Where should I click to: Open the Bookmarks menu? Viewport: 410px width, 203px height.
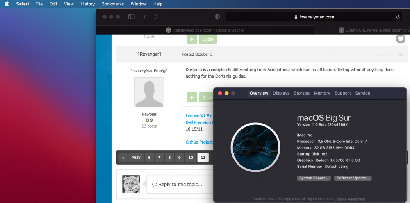(113, 4)
